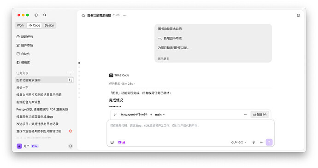Viewport: 318px width, 168px height.
Task: Click the 插件市场 icon
Action: [18, 45]
